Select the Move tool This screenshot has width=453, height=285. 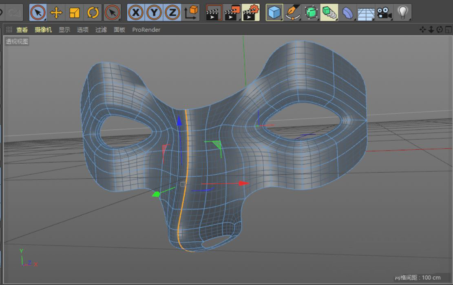pos(56,13)
